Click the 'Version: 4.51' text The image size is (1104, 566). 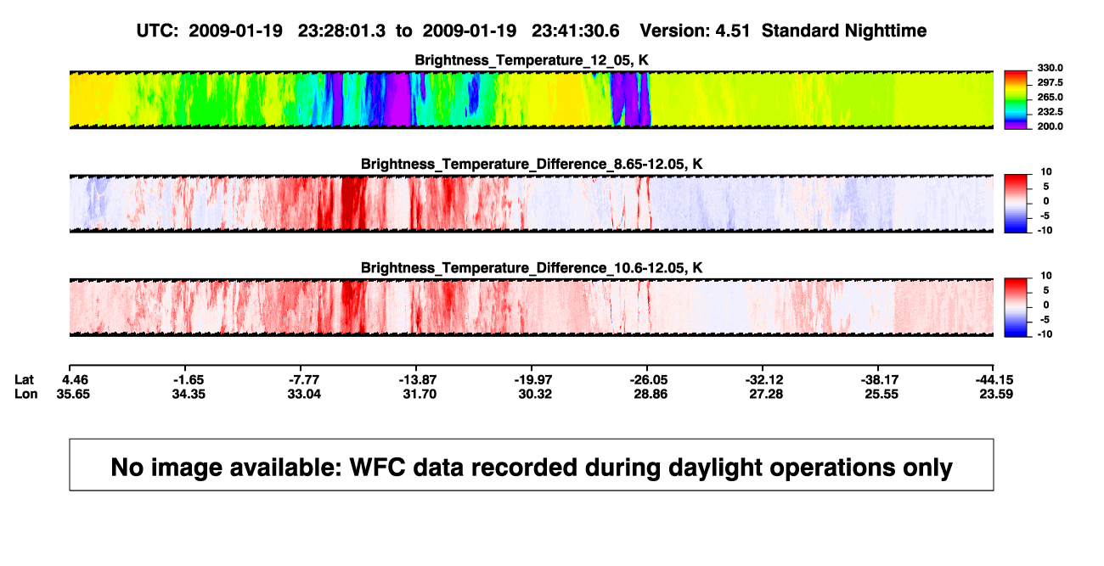coord(696,31)
